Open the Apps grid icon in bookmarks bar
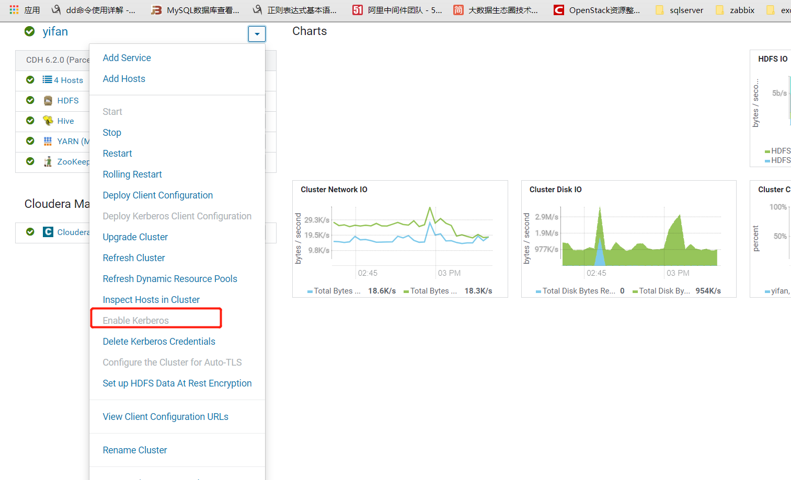This screenshot has width=791, height=480. (14, 10)
